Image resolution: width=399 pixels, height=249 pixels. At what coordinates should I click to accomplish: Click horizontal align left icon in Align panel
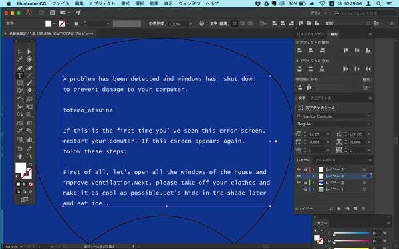[x=299, y=50]
